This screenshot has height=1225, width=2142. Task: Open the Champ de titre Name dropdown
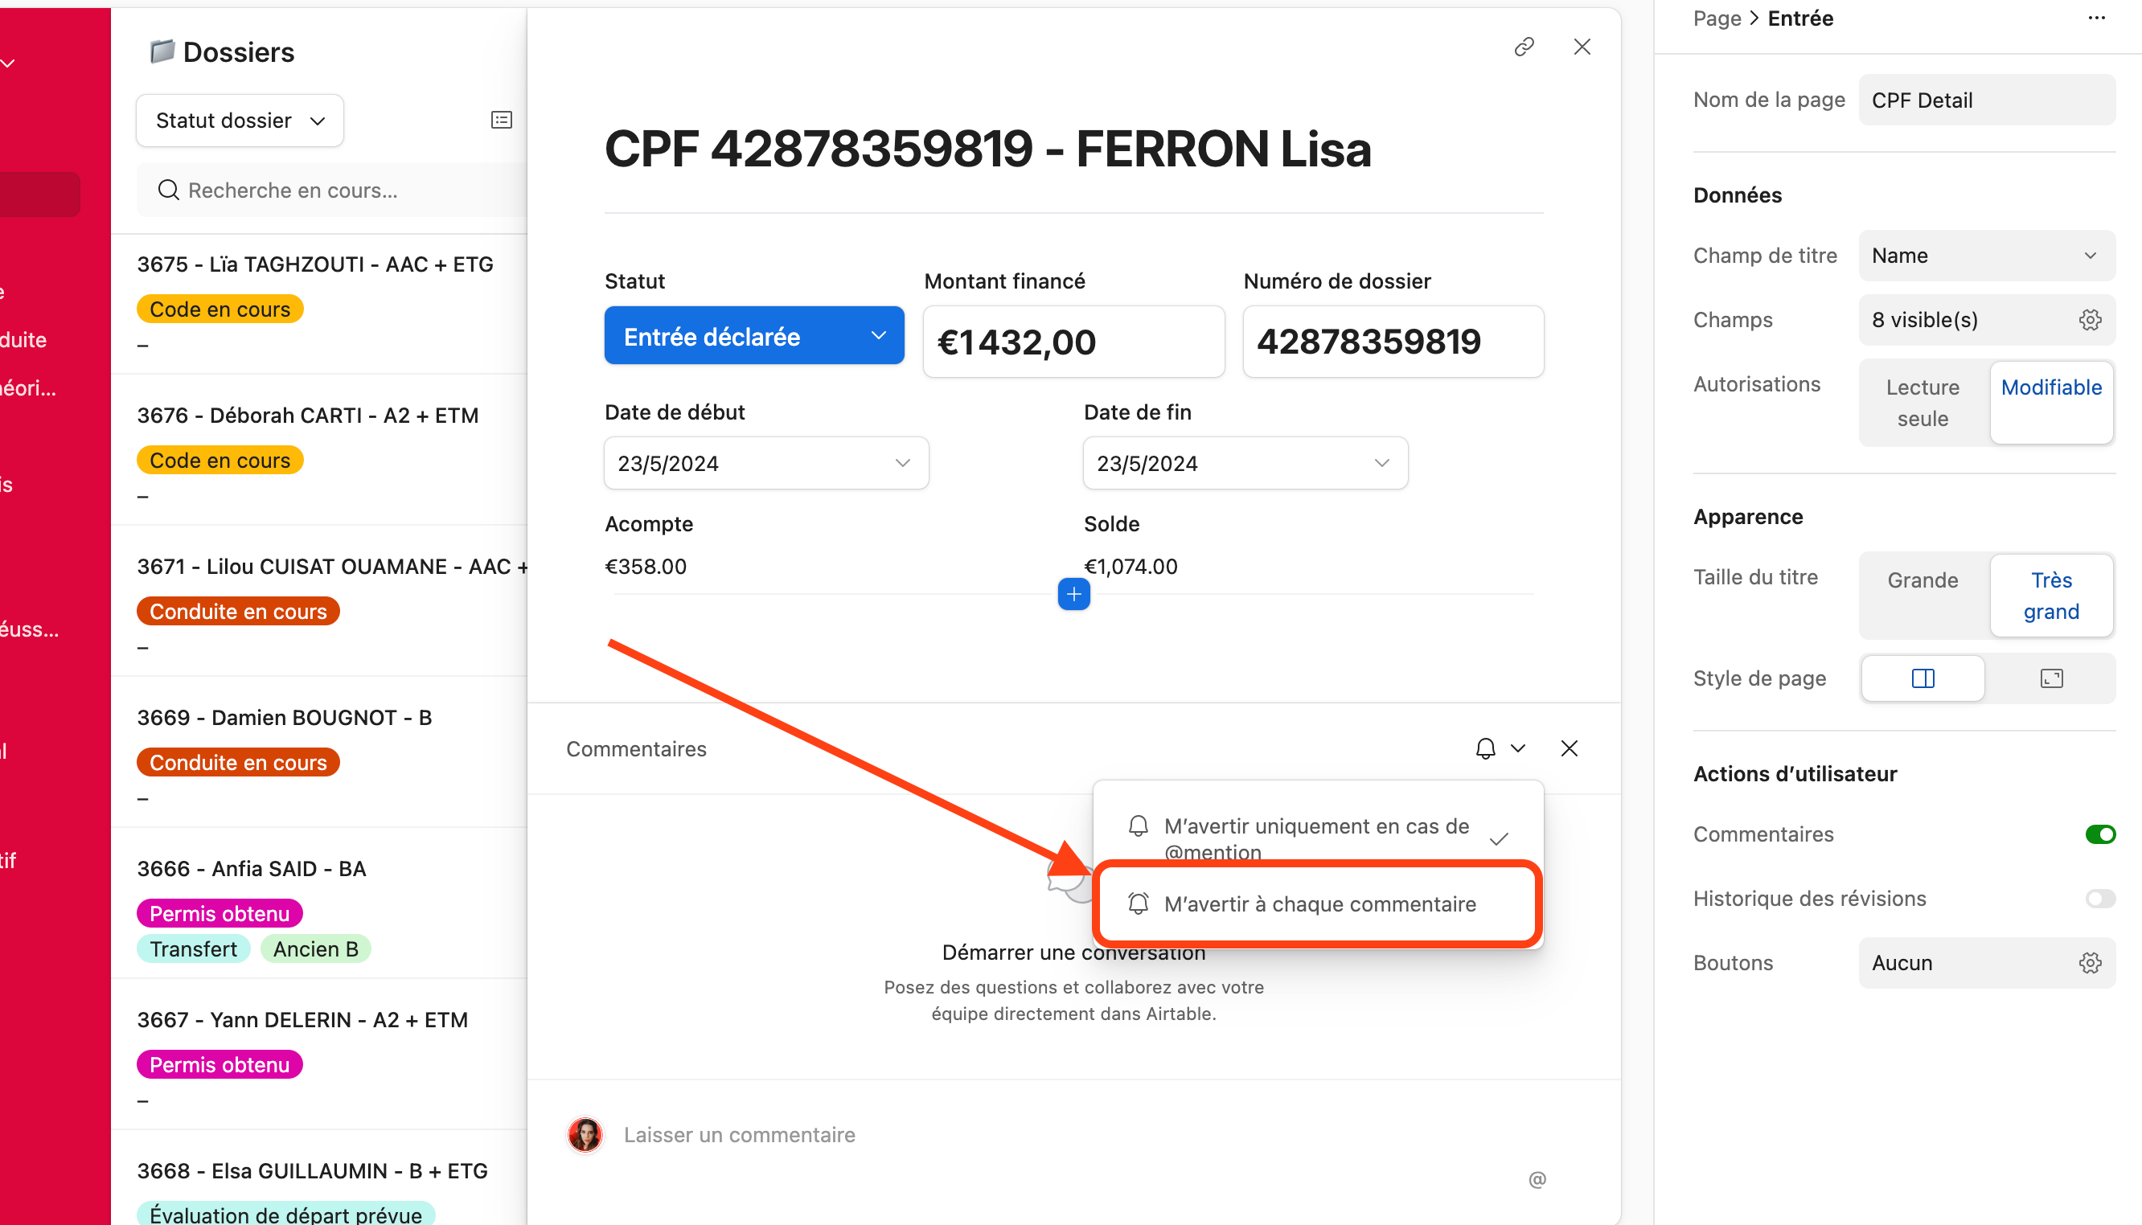tap(1986, 256)
